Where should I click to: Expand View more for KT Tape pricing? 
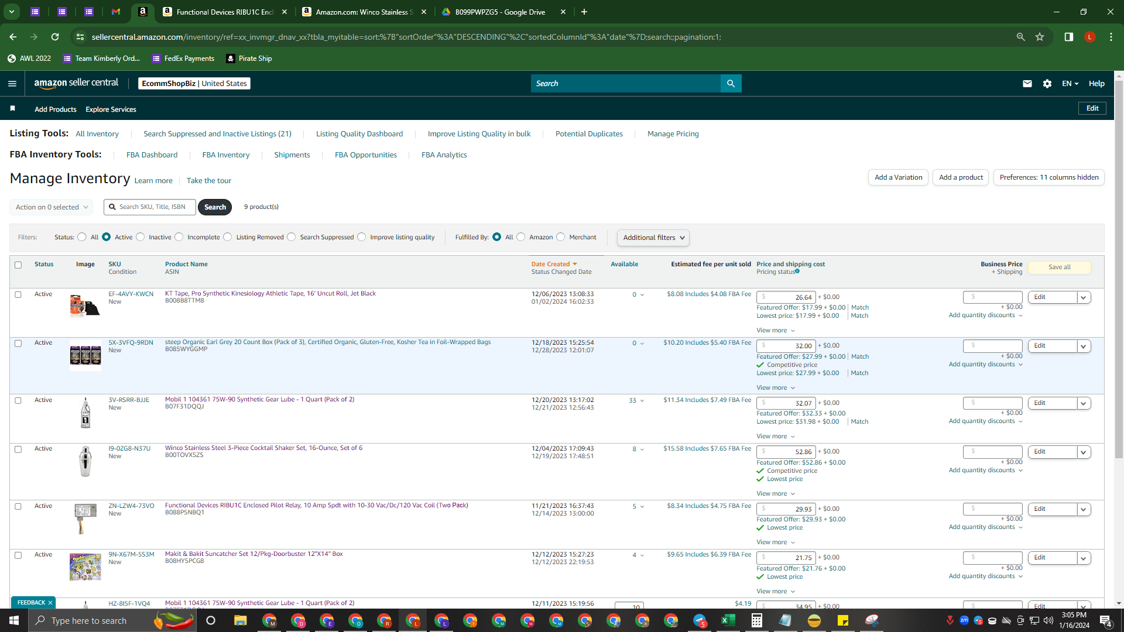click(x=776, y=331)
